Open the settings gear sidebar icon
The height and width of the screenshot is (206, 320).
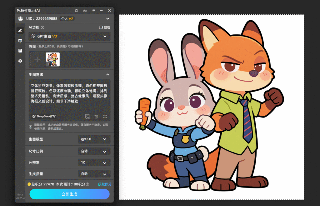tap(20, 61)
